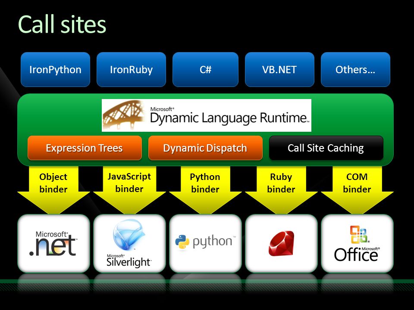
Task: Select the IronRuby blue box
Action: click(x=131, y=70)
